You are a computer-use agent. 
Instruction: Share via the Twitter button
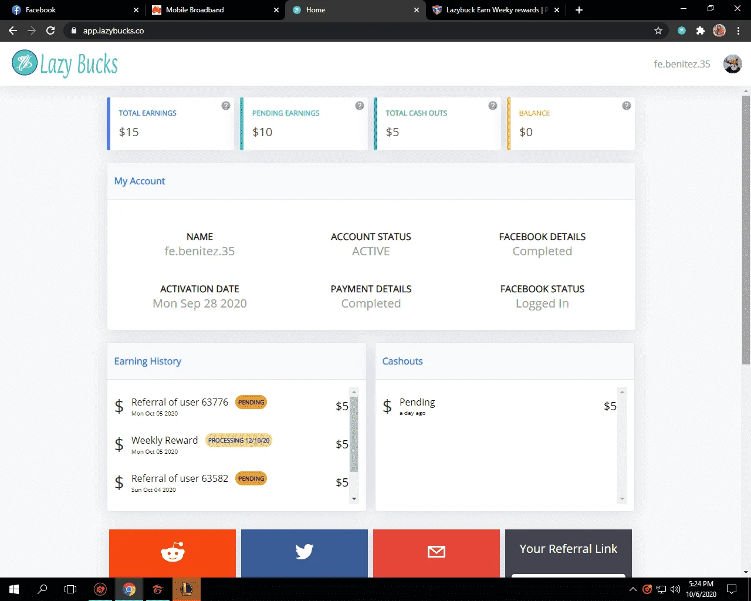pyautogui.click(x=305, y=553)
